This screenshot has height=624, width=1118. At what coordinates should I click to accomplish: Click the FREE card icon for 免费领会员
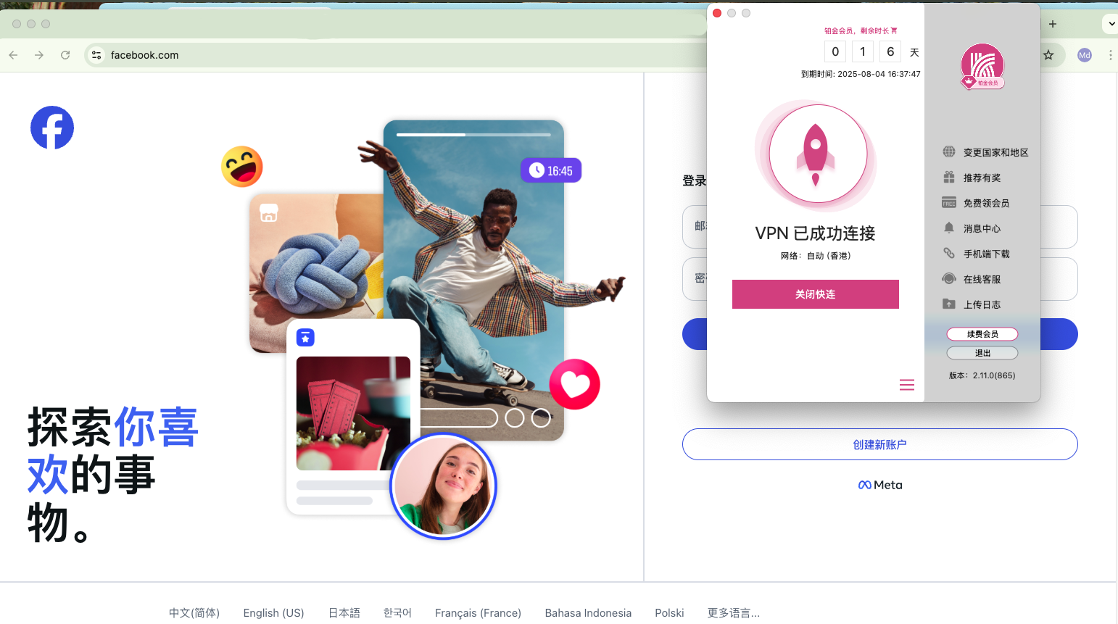click(948, 202)
